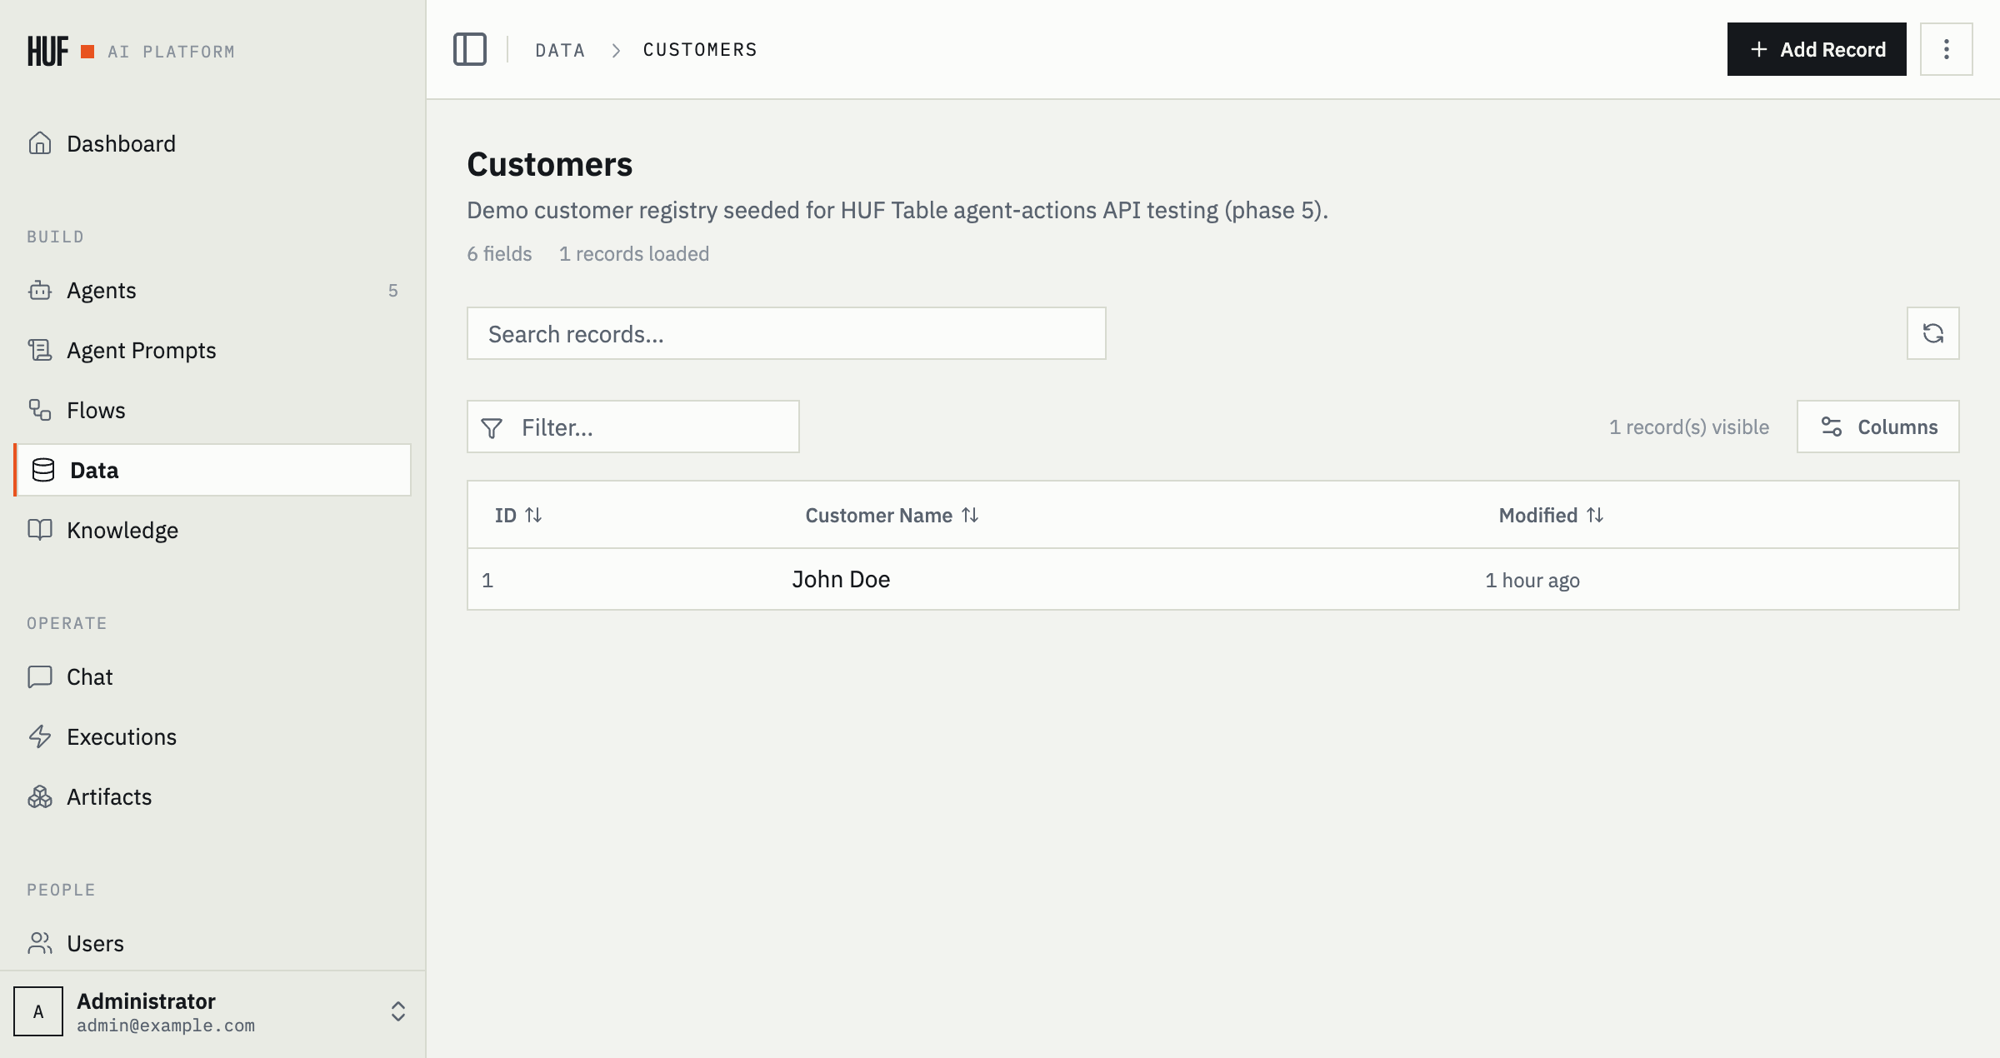Click the Administrator avatar letter A
2000x1058 pixels.
38,1011
